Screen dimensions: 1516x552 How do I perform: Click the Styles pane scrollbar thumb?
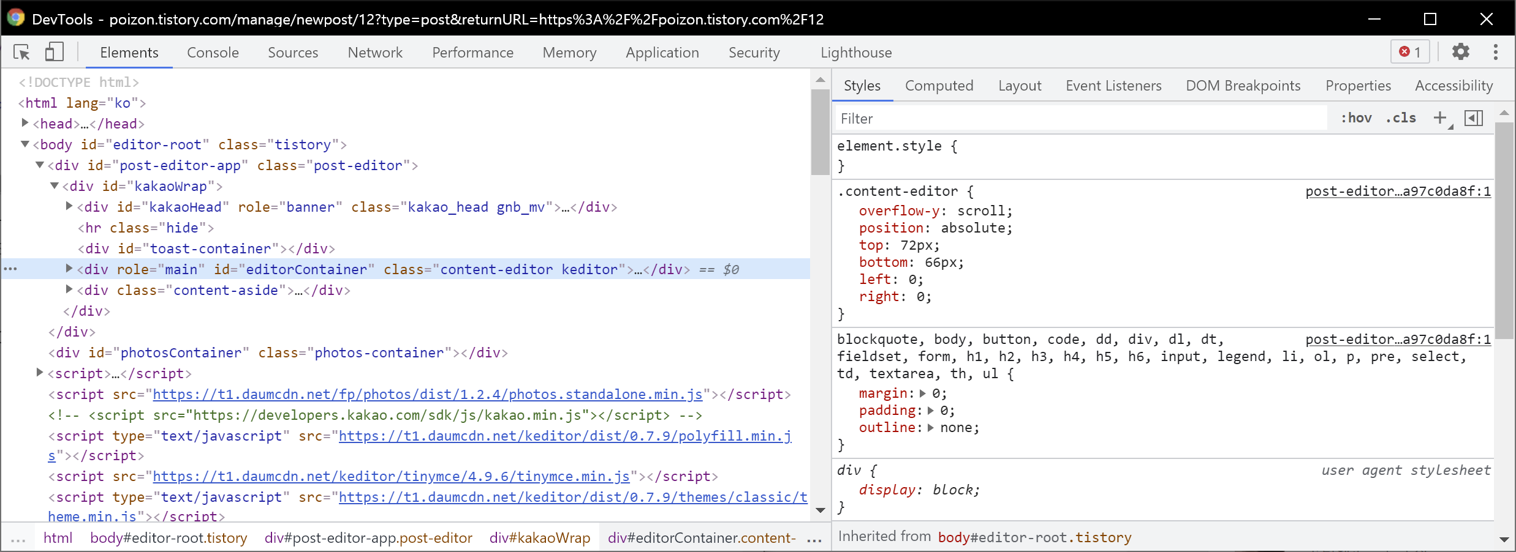click(x=1504, y=230)
